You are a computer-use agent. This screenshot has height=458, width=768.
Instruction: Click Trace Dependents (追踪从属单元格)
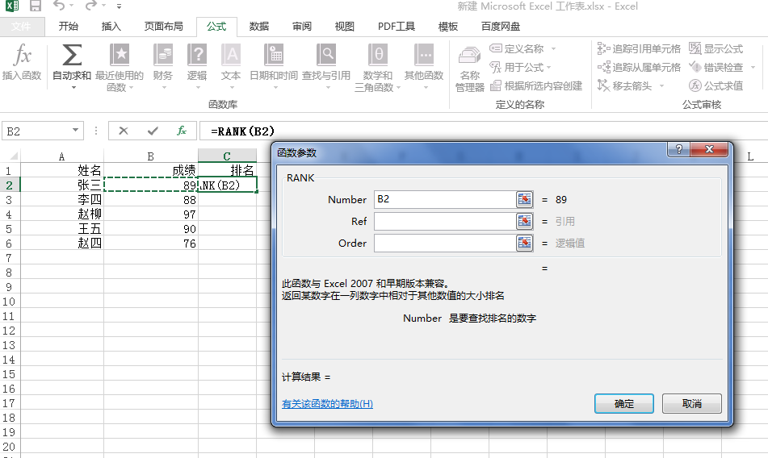(639, 68)
